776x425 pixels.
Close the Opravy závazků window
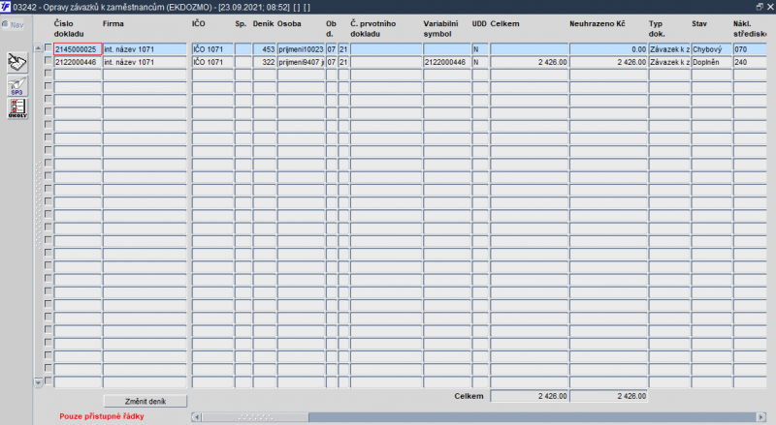pos(770,7)
